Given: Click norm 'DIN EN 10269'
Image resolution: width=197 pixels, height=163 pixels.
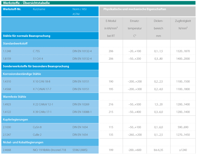Looking at the screenshot, I should pos(81,104).
